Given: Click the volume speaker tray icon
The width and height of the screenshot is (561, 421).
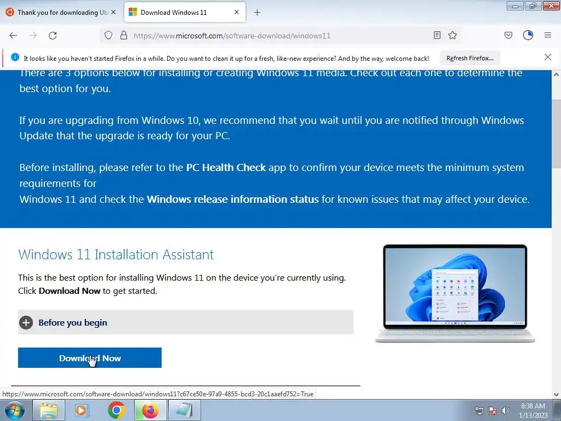Looking at the screenshot, I should click(506, 411).
